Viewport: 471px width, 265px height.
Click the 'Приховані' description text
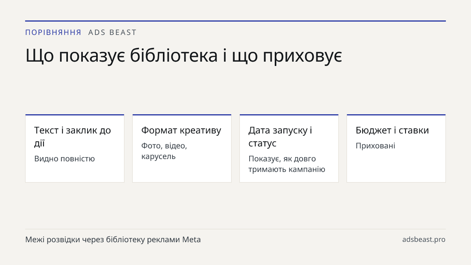375,146
